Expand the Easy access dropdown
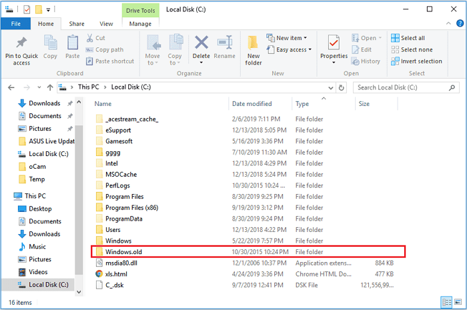This screenshot has height=310, width=467. pyautogui.click(x=288, y=49)
